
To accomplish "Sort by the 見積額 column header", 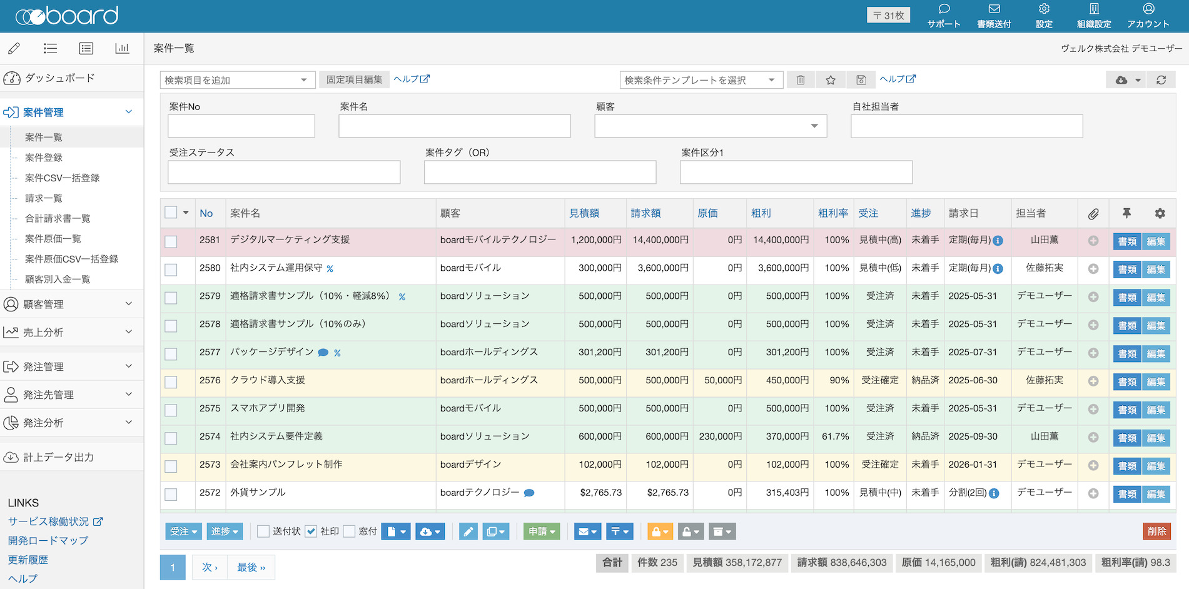I will (x=584, y=213).
